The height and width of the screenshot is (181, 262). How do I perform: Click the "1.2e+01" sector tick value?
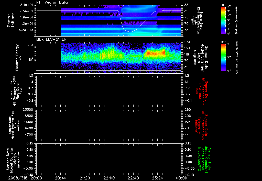27,24
